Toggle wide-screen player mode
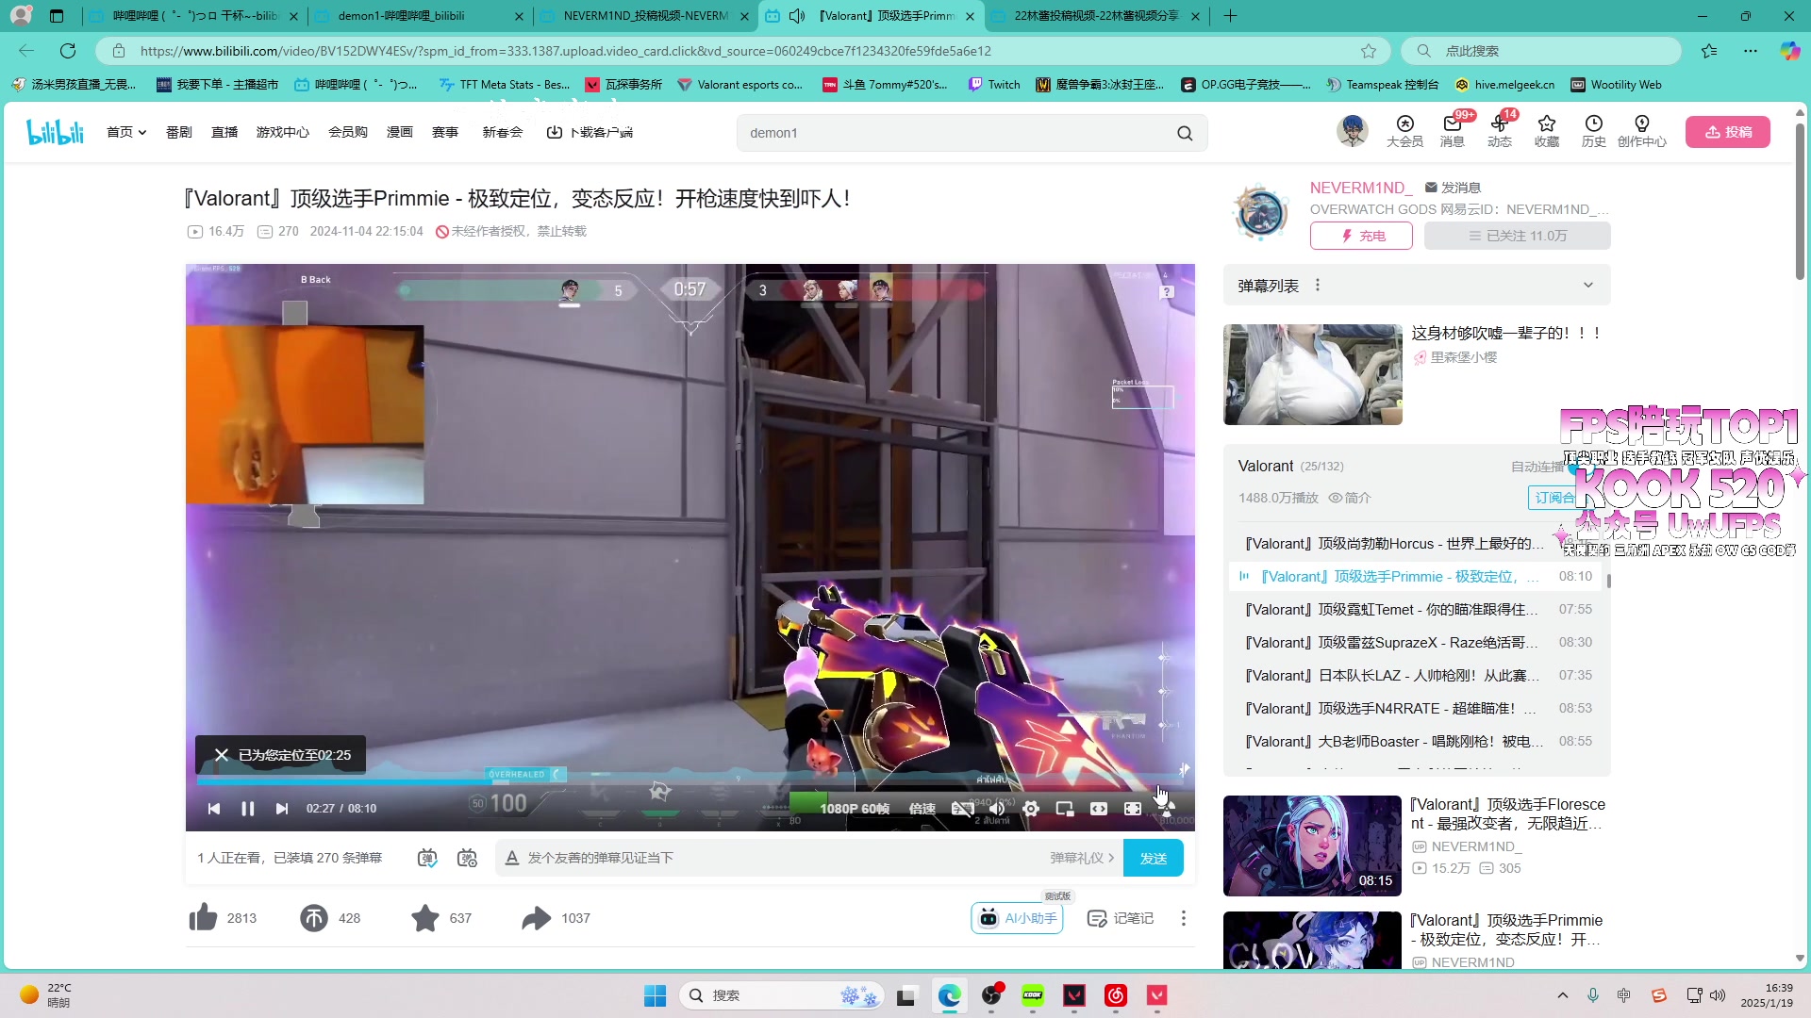 (1099, 809)
